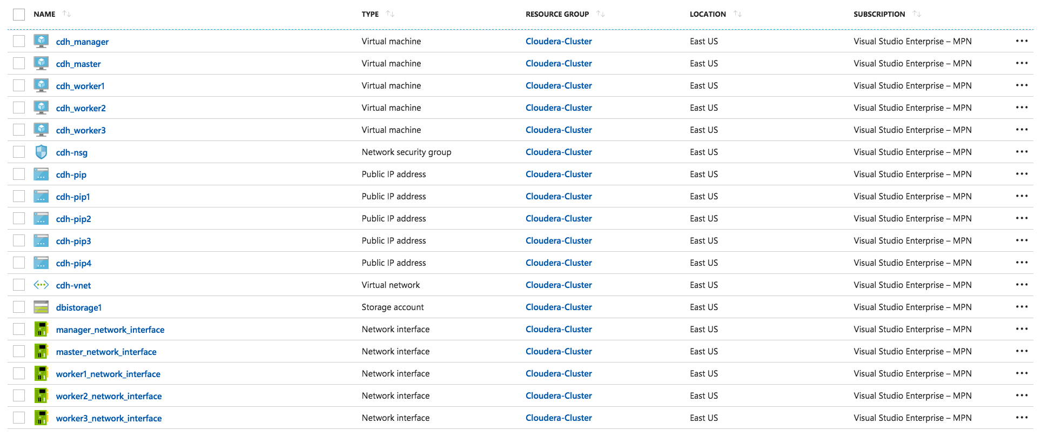
Task: Select the cdh-vnet row checkbox
Action: coord(19,285)
